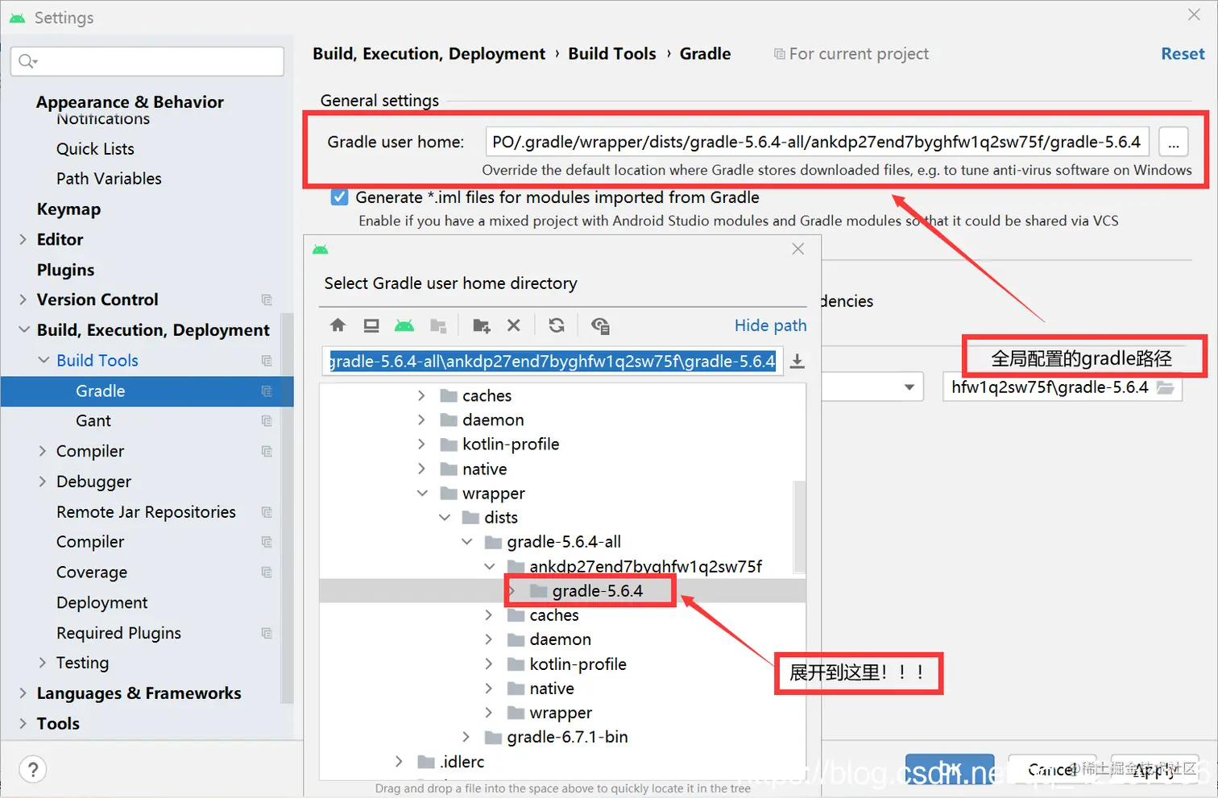The width and height of the screenshot is (1218, 798).
Task: Expand the Testing settings node
Action: click(43, 663)
